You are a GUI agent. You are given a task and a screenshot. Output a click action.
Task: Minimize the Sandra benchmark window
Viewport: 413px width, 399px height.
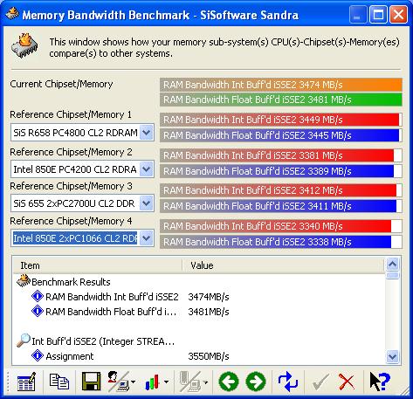tap(358, 14)
